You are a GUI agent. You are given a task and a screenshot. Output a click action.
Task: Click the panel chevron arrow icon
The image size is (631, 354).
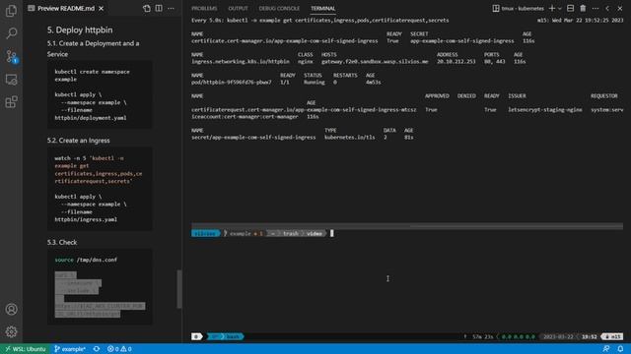point(607,9)
